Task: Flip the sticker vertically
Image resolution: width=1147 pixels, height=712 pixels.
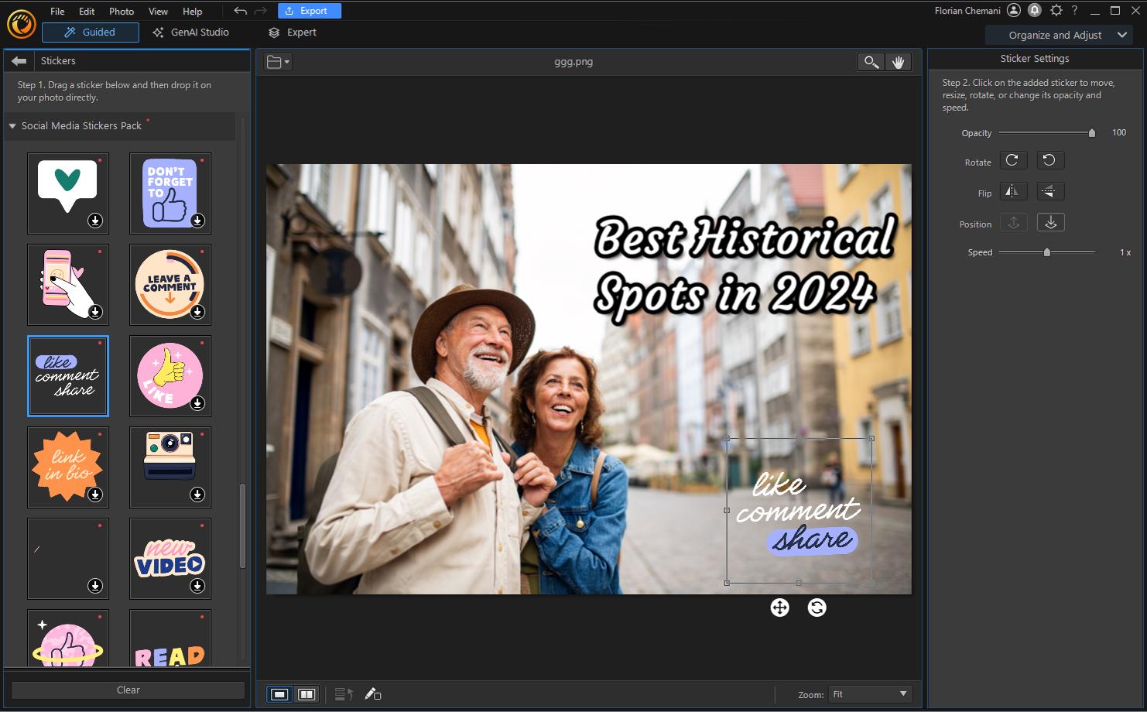Action: pyautogui.click(x=1050, y=191)
